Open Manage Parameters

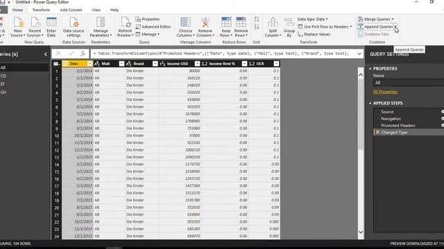point(101,27)
